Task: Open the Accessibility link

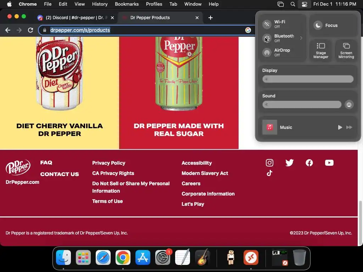Action: coord(196,163)
